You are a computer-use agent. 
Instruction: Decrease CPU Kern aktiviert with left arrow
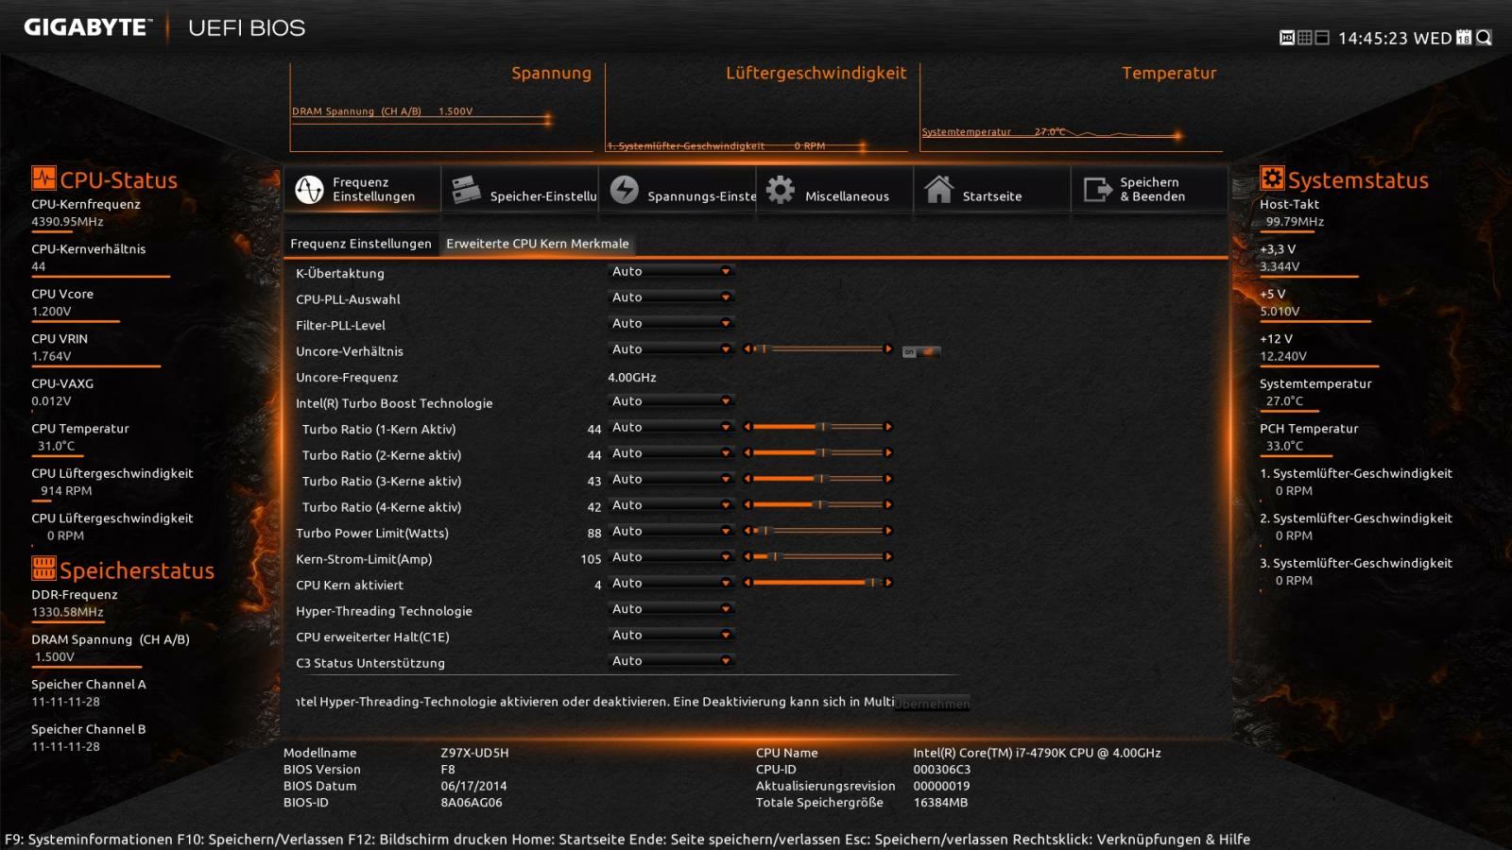[x=747, y=583]
